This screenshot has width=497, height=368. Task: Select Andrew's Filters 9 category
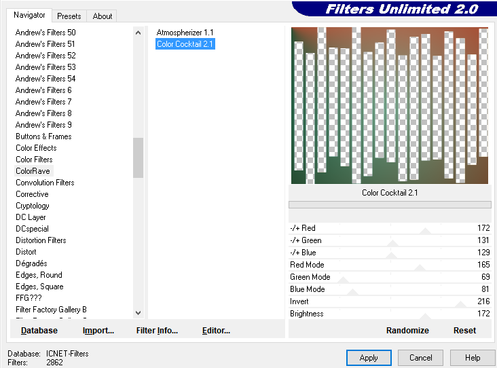[43, 125]
